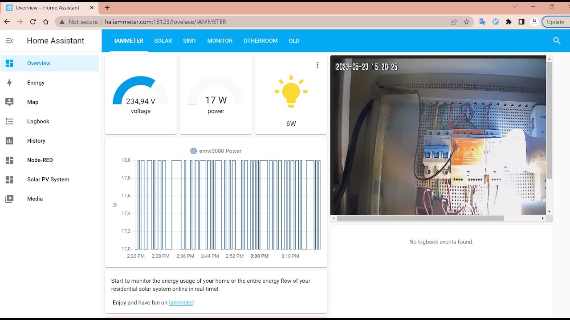Open Media via play icon
570x320 pixels.
coord(9,199)
